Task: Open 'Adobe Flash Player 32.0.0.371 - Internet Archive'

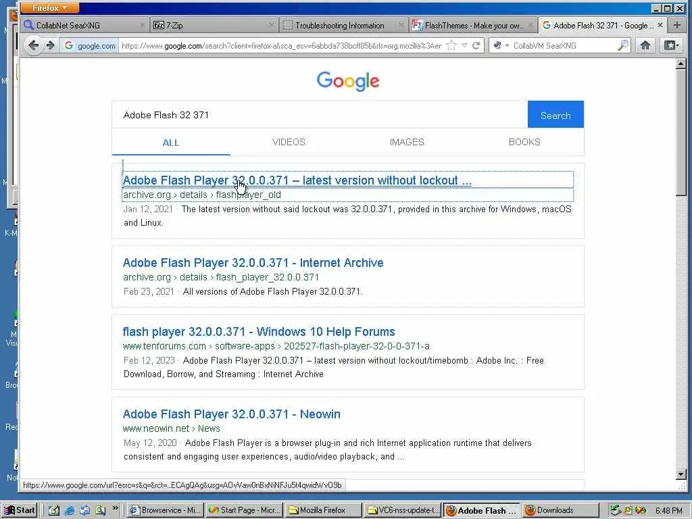Action: click(253, 263)
